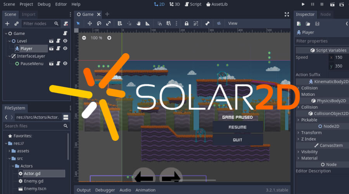The width and height of the screenshot is (349, 194).
Task: Click the QUIT button in pause menu
Action: 237,140
